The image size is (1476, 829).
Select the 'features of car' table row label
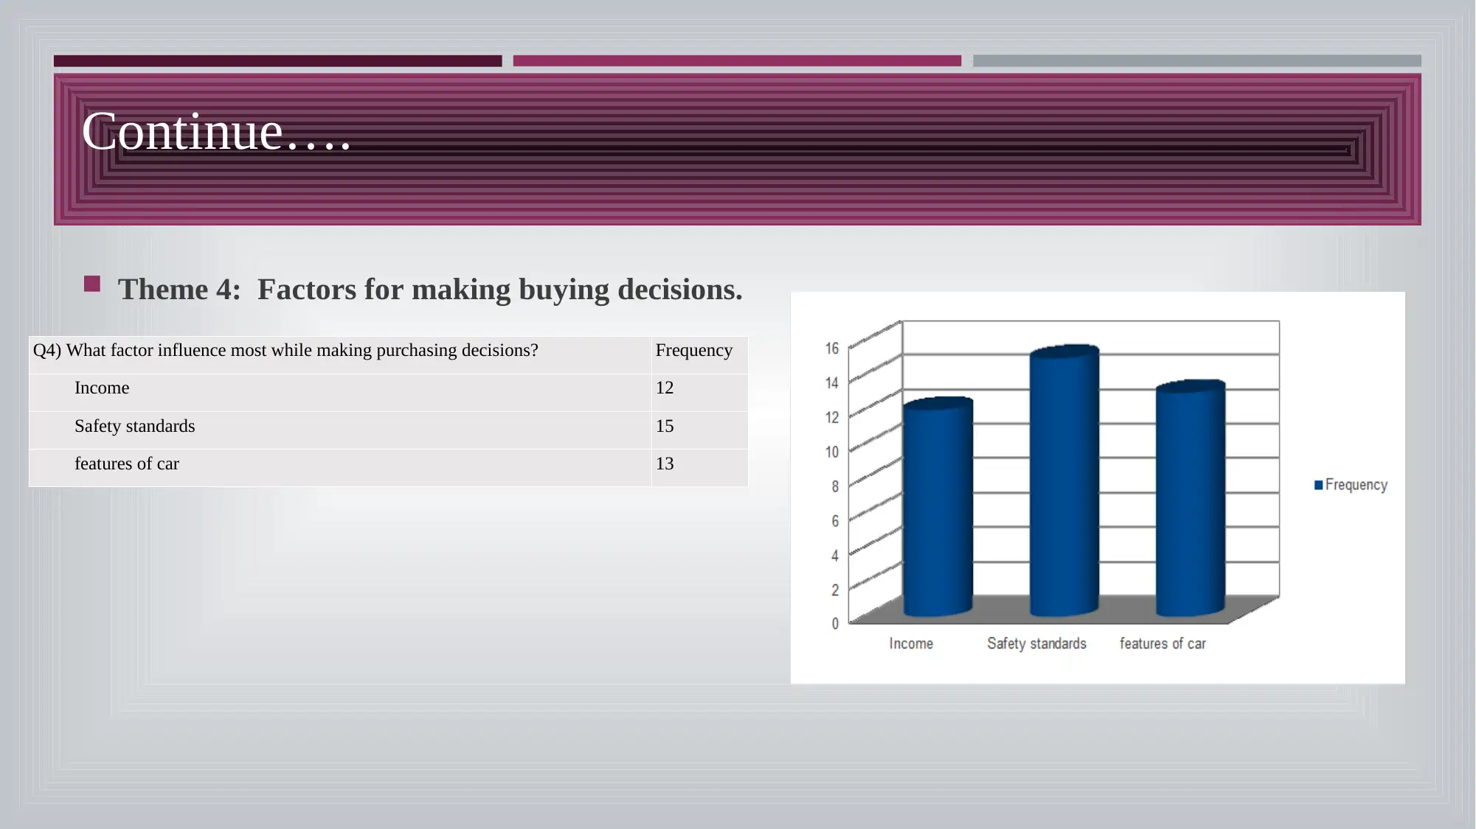click(127, 464)
